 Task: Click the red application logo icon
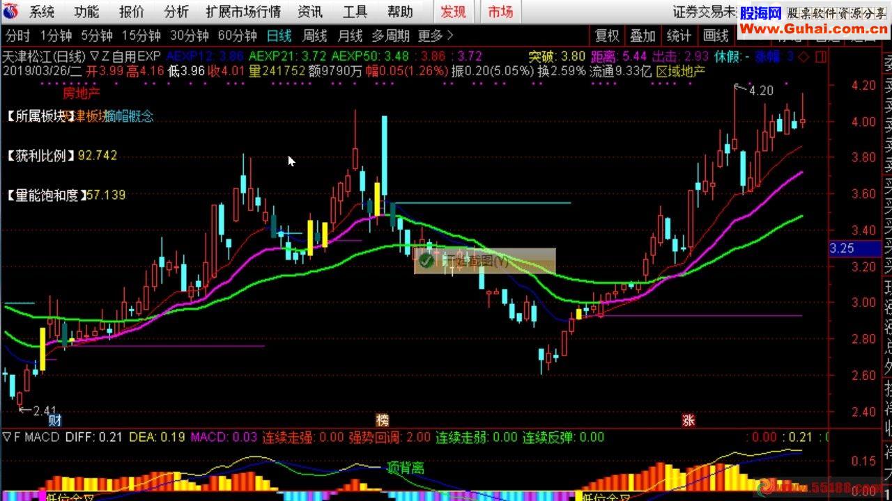coord(12,12)
